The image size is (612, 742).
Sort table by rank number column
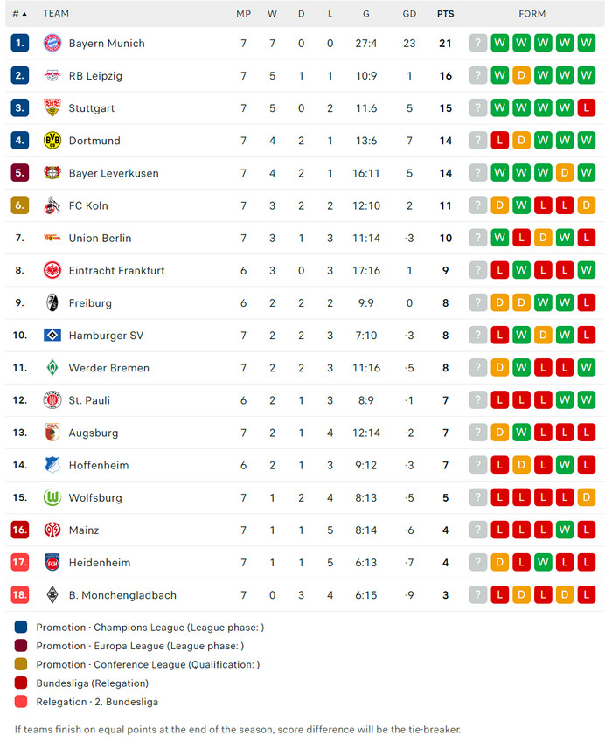[19, 14]
